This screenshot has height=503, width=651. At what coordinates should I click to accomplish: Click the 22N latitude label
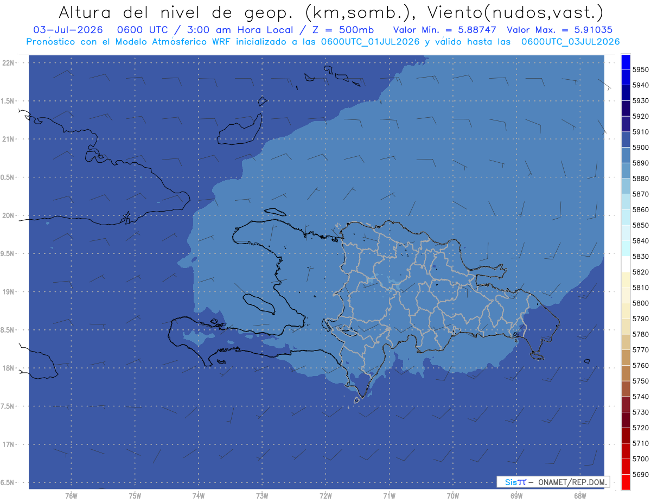point(9,63)
